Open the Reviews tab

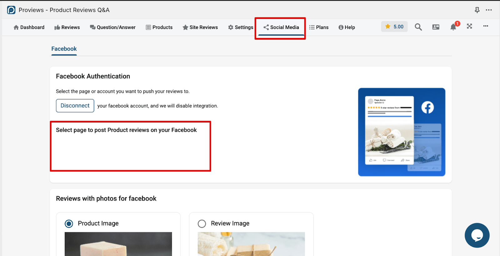pos(67,27)
